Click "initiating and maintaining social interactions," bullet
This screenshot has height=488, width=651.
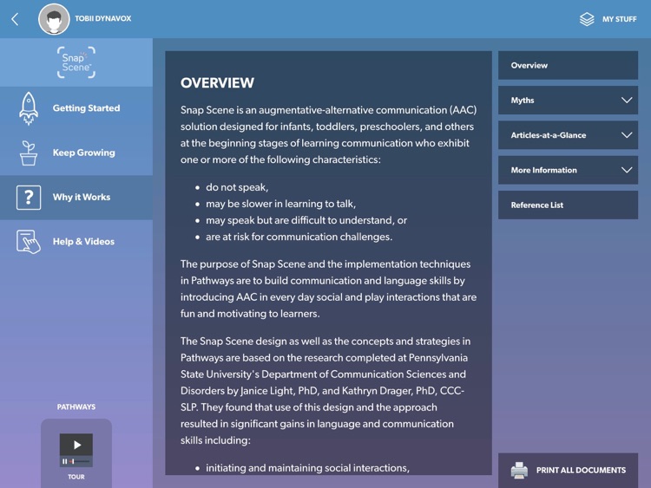(307, 468)
